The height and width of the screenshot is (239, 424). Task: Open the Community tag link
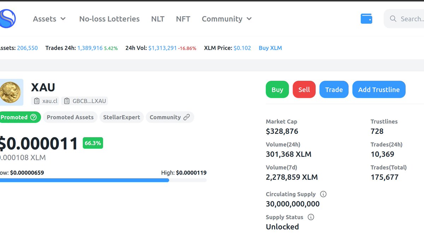pos(170,117)
